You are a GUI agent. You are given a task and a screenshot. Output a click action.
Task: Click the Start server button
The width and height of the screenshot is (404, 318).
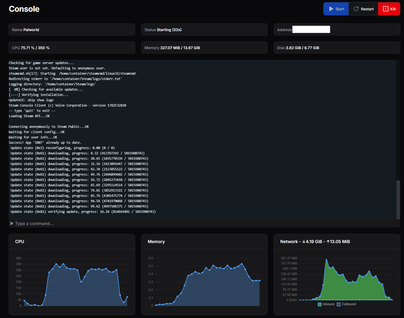[x=336, y=9]
